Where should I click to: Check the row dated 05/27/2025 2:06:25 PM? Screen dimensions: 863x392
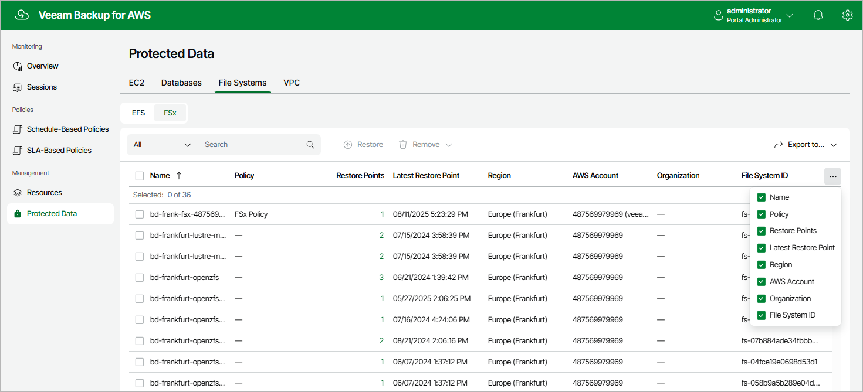[140, 299]
